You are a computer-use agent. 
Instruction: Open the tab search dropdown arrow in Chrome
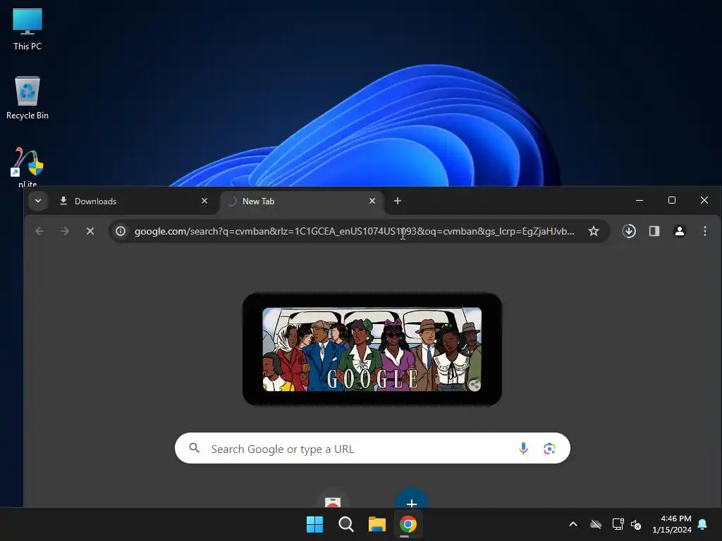click(x=38, y=201)
